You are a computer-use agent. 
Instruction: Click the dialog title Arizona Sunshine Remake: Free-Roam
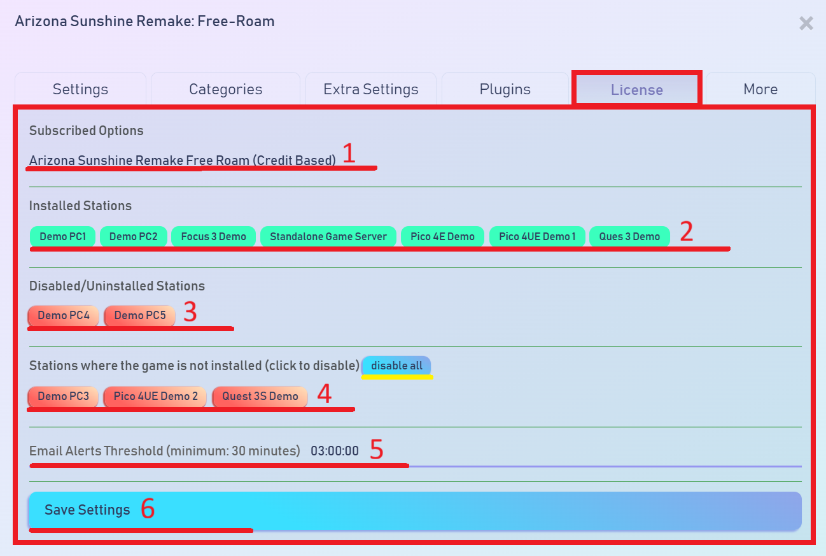(144, 21)
